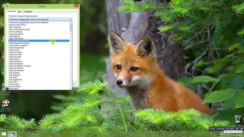Pause the video recording
This screenshot has width=244, height=137.
coord(237,129)
